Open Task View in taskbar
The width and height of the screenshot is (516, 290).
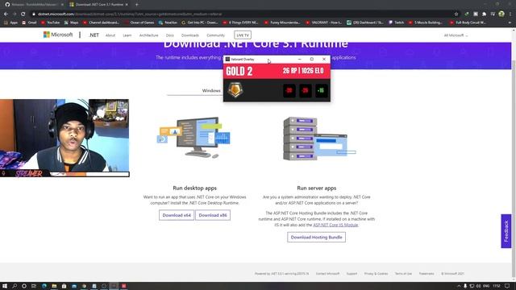click(34, 286)
